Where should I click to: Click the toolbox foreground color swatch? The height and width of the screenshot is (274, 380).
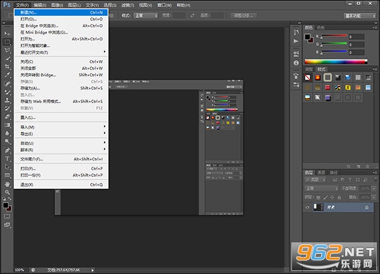pyautogui.click(x=6, y=206)
